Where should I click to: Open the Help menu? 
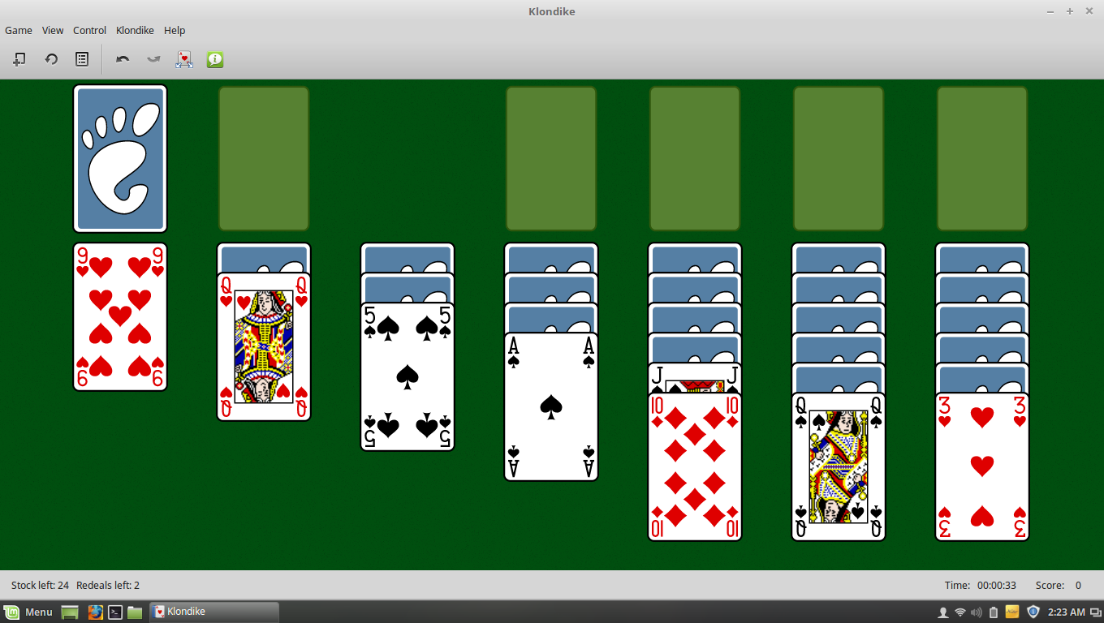[x=175, y=30]
